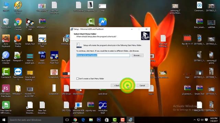Select the TeamViewer 12 desktop icon
Image resolution: width=220 pixels, height=123 pixels.
point(18,74)
